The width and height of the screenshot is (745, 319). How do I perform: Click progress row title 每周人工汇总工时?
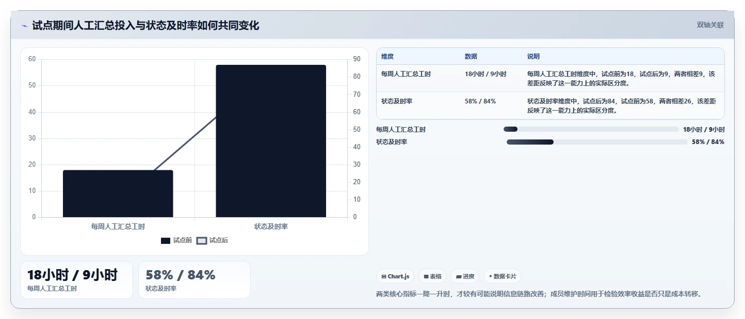[x=401, y=130]
